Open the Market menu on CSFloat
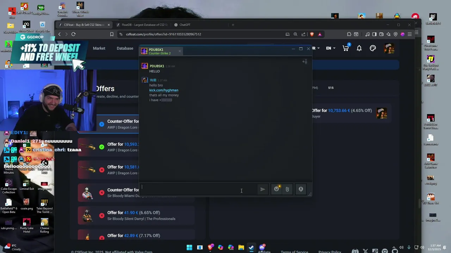The height and width of the screenshot is (253, 451). point(99,48)
